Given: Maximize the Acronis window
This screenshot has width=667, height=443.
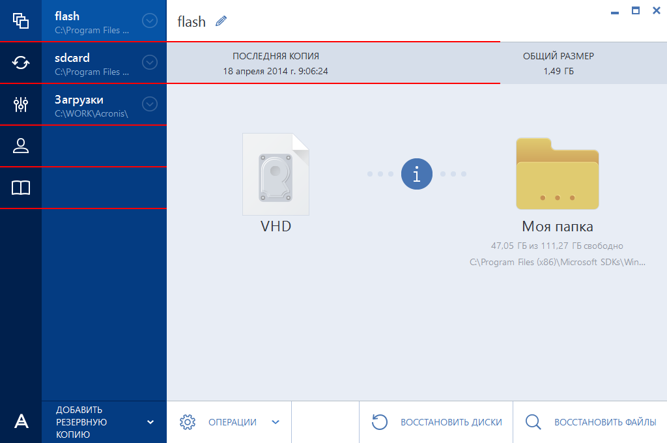Looking at the screenshot, I should tap(636, 10).
